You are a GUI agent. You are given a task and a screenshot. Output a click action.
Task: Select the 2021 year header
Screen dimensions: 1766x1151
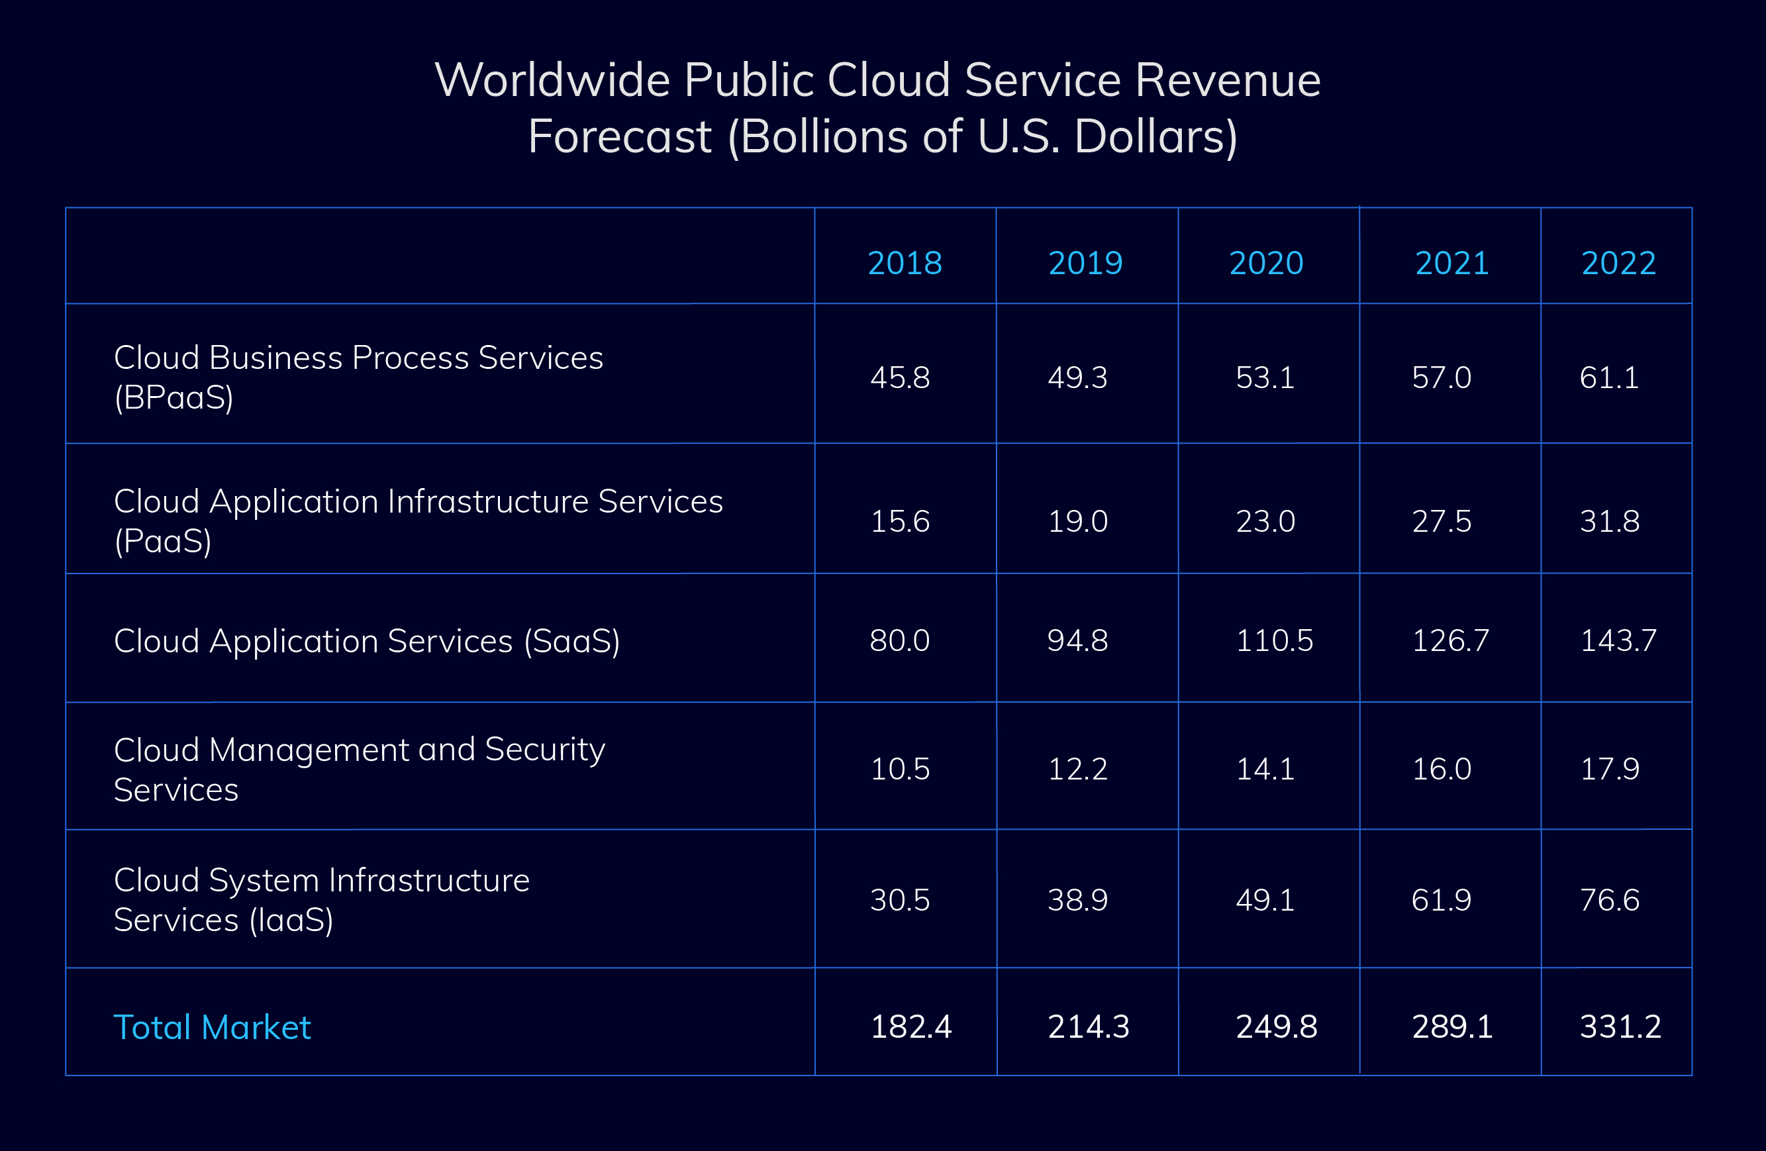1451,263
